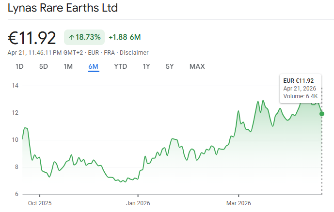
Task: Click the 10 y-axis label
Action: click(15, 140)
